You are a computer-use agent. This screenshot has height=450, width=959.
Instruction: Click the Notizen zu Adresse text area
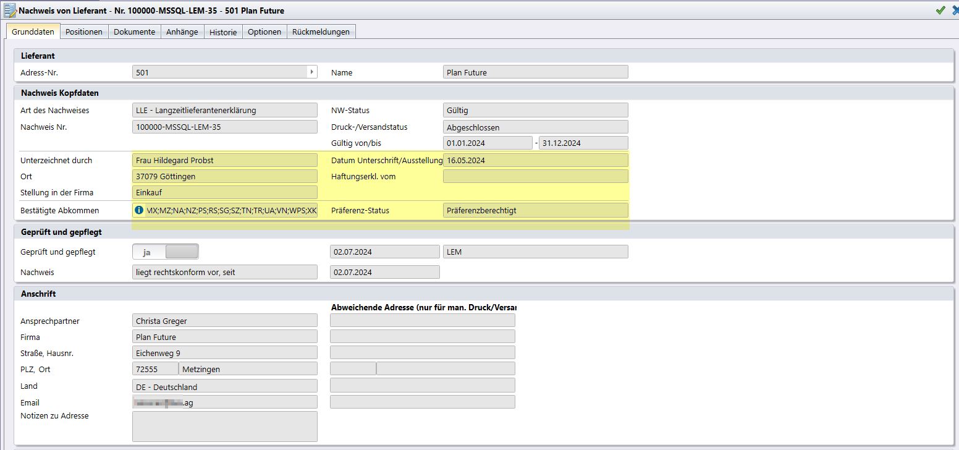[225, 427]
